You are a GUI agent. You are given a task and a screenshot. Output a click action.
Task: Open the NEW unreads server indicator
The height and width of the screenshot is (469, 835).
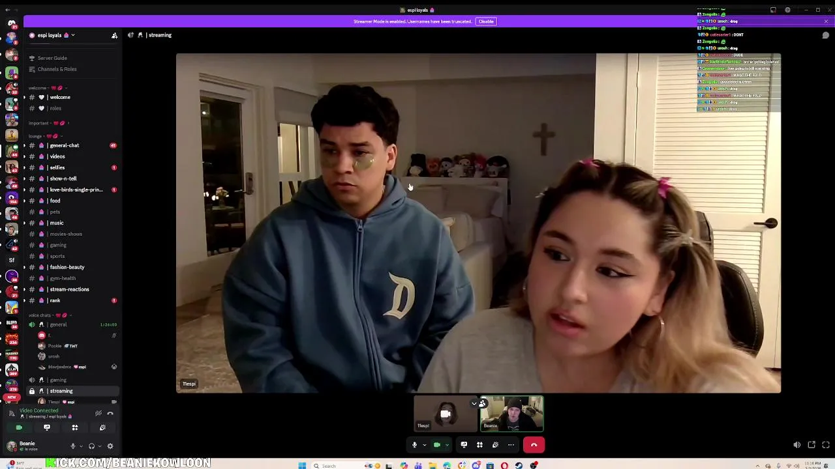point(11,397)
